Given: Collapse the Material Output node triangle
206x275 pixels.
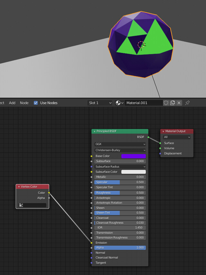Looking at the screenshot, I should (163, 131).
